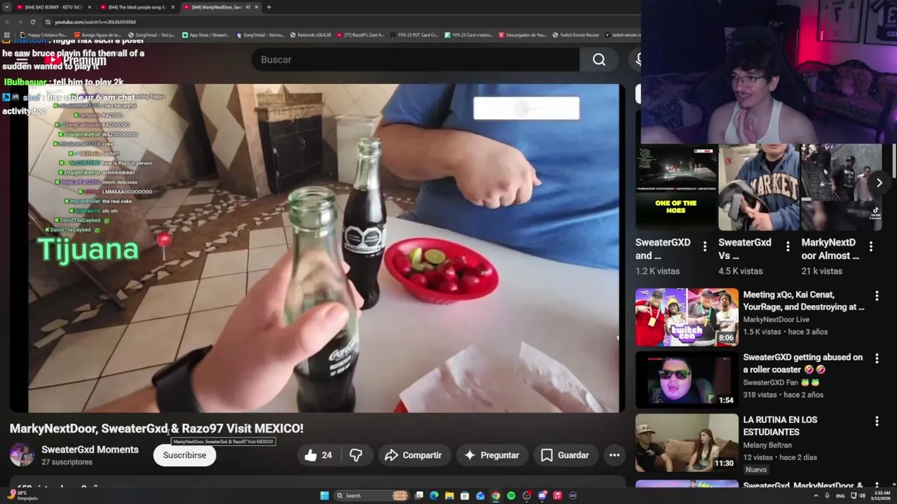Open SweaterGxd Moments channel name link

pyautogui.click(x=90, y=449)
